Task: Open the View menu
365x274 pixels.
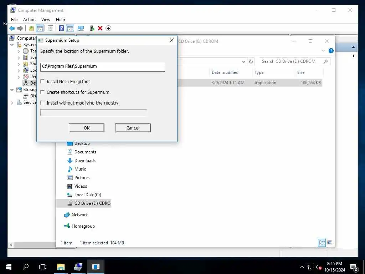Action: coord(46,20)
